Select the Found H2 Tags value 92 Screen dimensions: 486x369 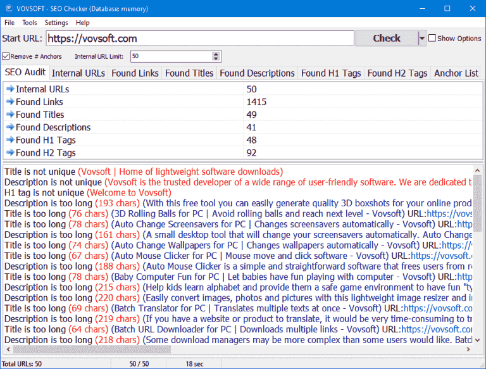click(251, 153)
